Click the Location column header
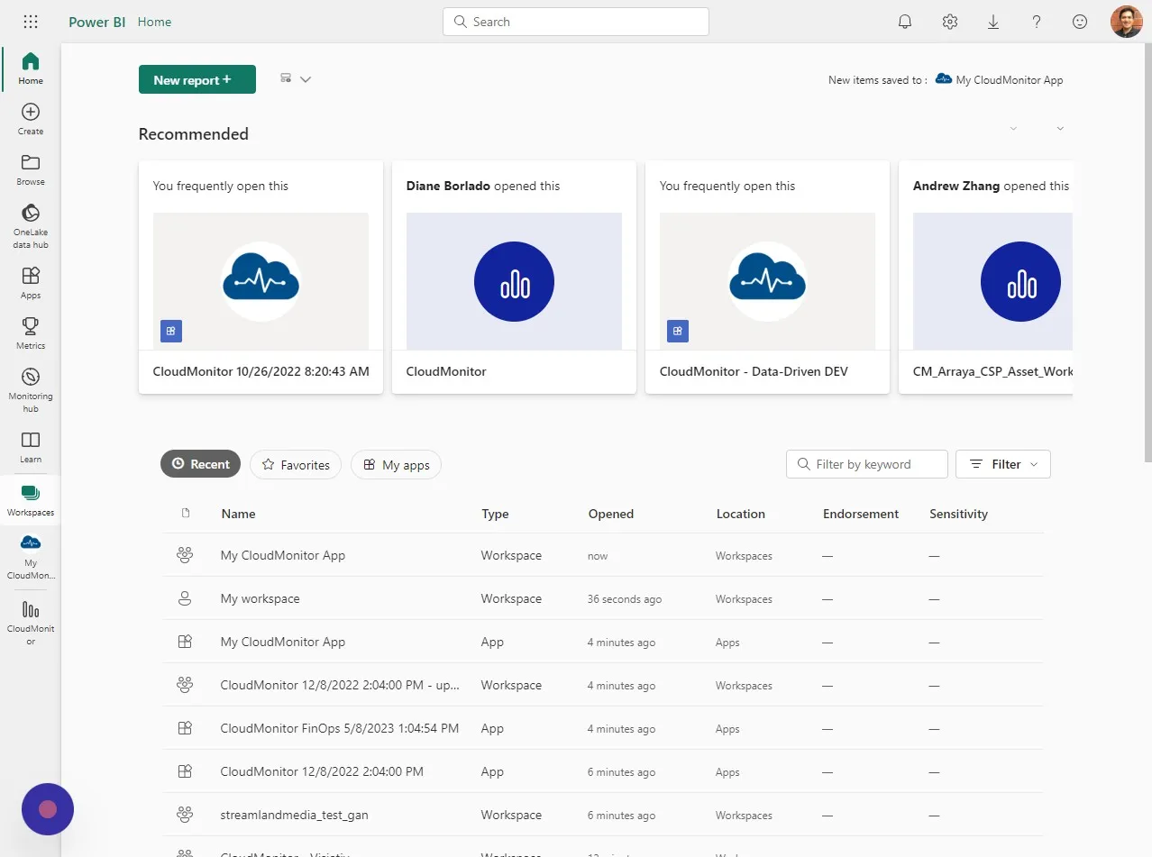The image size is (1152, 857). pyautogui.click(x=741, y=514)
